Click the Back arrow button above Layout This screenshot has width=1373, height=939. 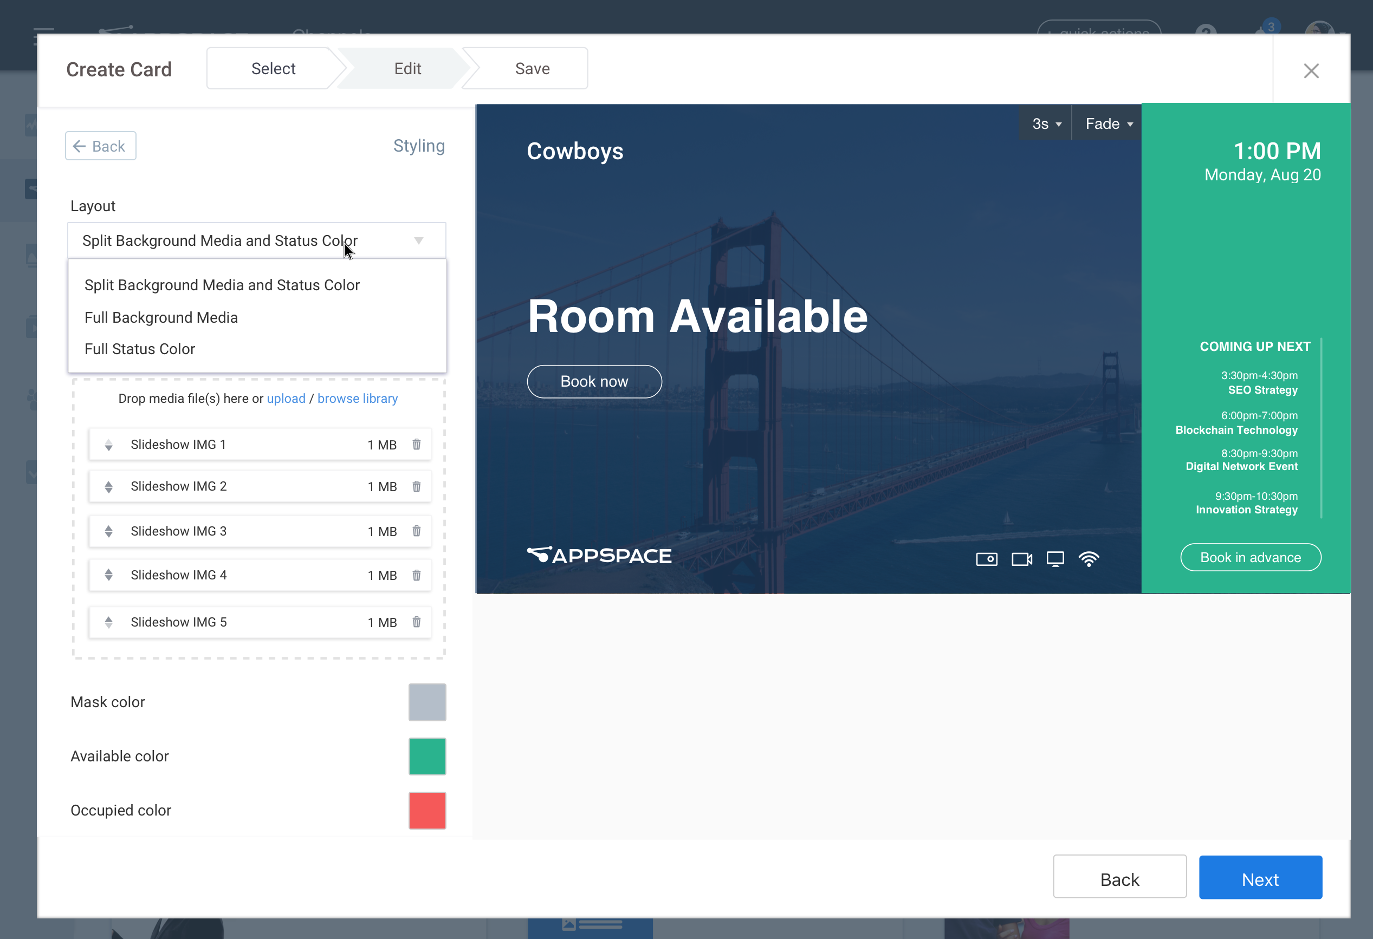tap(100, 146)
